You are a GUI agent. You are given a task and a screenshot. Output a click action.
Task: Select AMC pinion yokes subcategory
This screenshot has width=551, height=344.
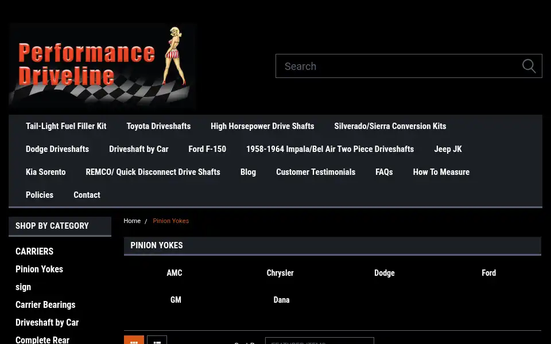pos(174,273)
